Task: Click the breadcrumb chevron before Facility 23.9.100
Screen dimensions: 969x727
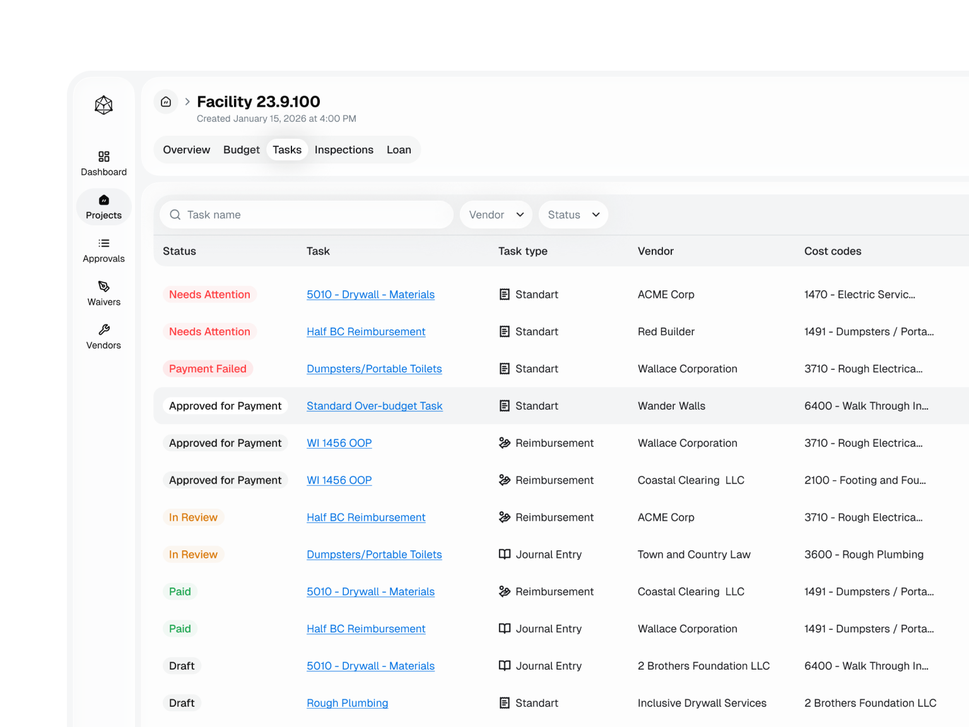Action: click(187, 102)
